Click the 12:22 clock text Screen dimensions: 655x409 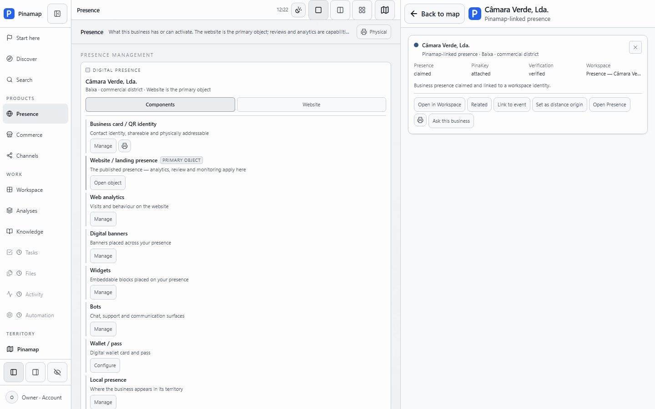282,10
